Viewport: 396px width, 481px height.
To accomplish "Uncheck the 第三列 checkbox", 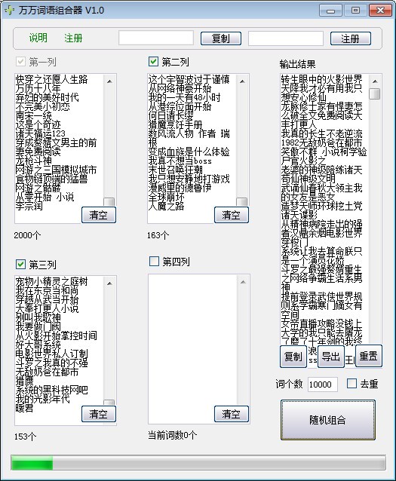I will pyautogui.click(x=20, y=264).
